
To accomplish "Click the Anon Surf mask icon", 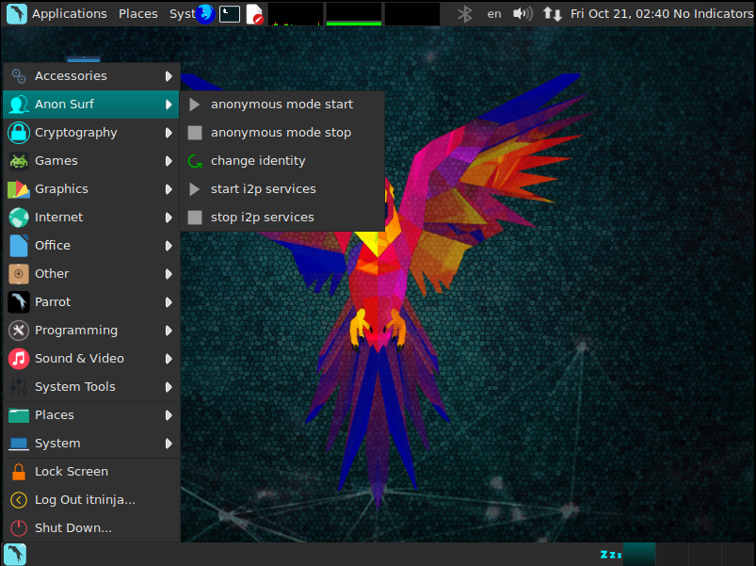I will pyautogui.click(x=19, y=105).
